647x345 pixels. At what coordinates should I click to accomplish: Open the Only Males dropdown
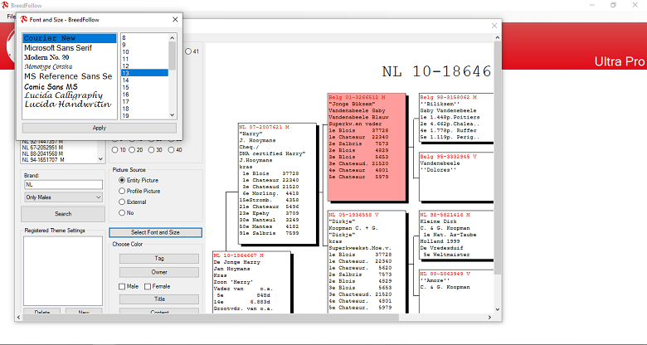(x=63, y=197)
